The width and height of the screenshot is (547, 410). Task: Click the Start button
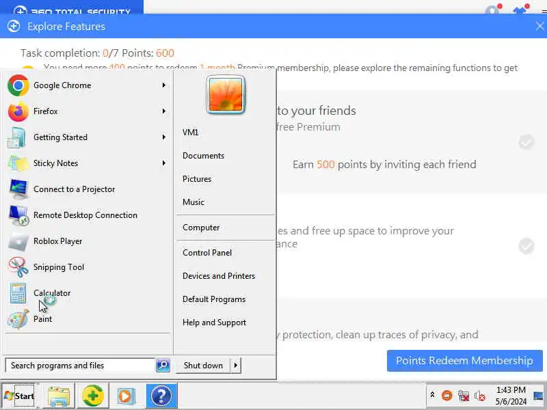(x=20, y=396)
